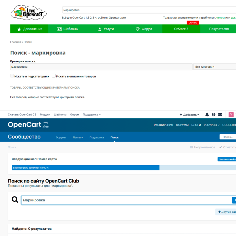Click the 'Другие варианты' button

point(226,212)
